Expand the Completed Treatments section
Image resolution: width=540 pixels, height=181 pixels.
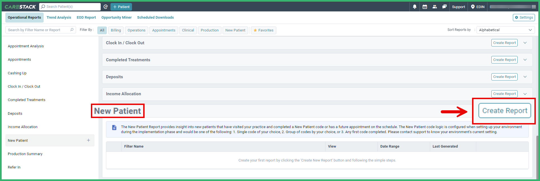pyautogui.click(x=525, y=60)
